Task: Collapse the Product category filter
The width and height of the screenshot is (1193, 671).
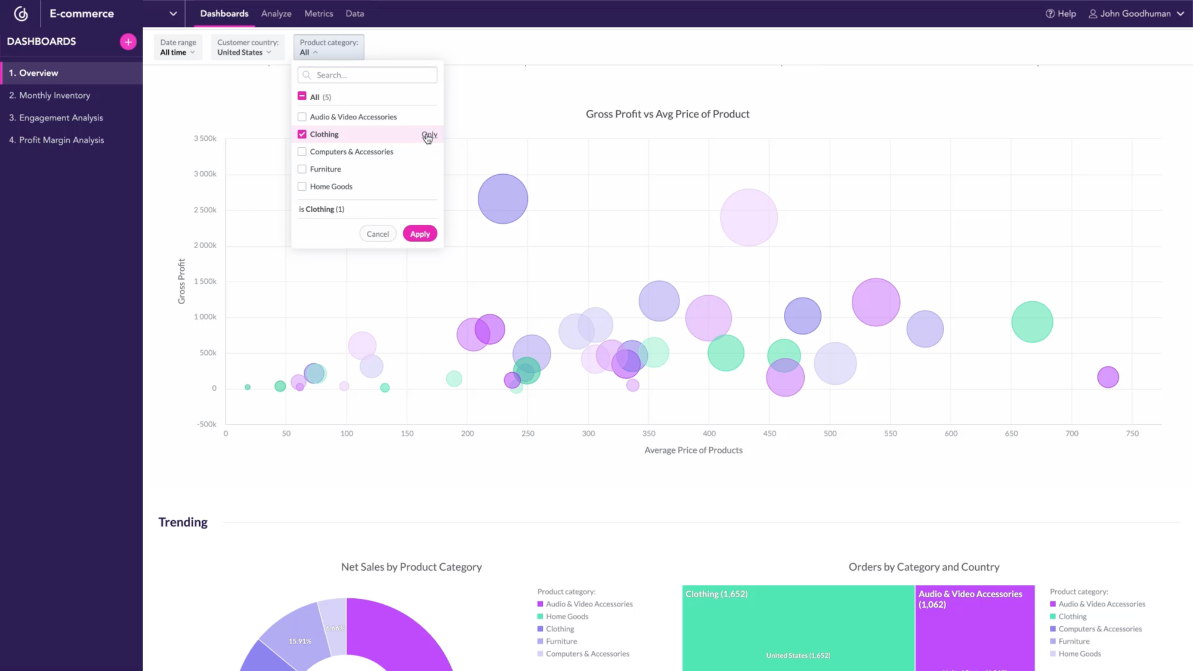Action: [329, 47]
